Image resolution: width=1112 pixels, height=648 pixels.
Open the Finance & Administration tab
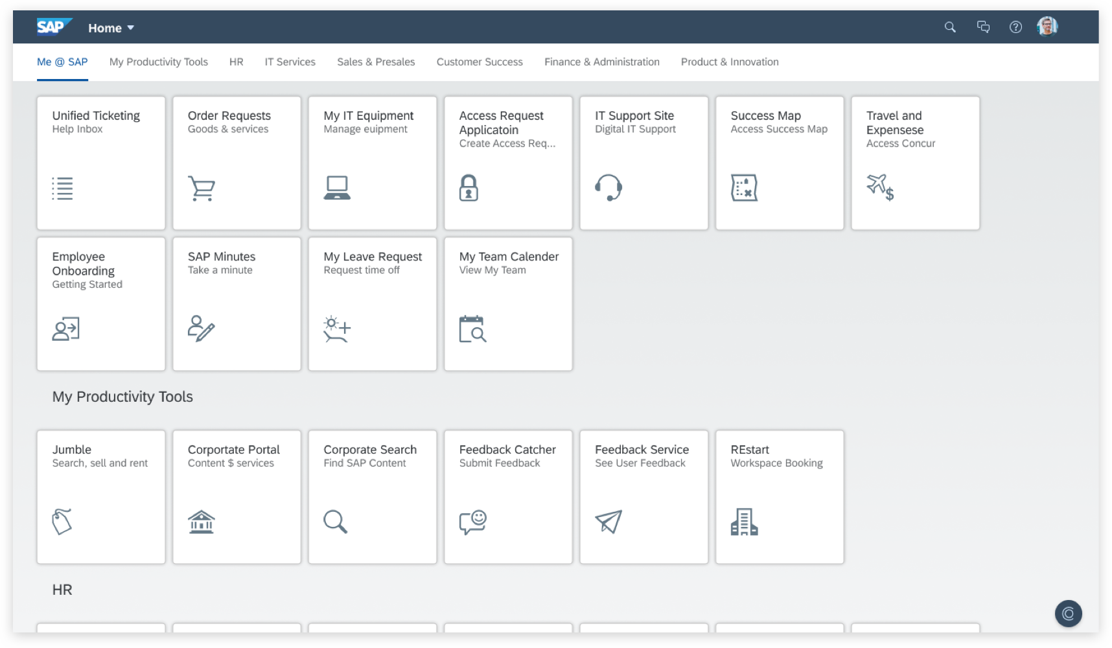[x=601, y=62]
